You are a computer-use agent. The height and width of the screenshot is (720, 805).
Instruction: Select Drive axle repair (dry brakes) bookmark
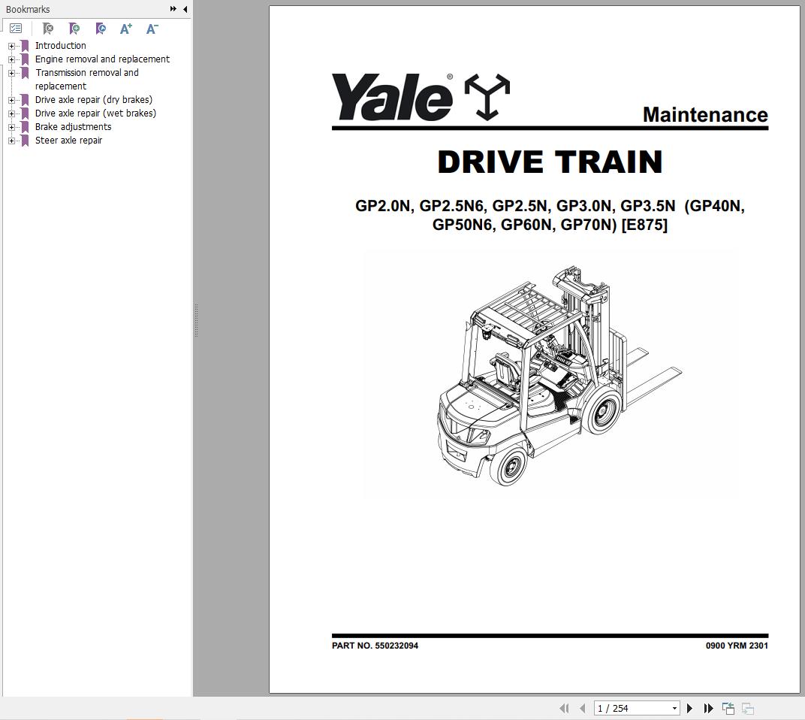click(x=93, y=100)
